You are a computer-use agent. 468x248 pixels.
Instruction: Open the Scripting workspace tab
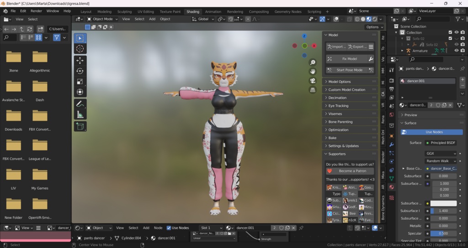[x=314, y=11]
